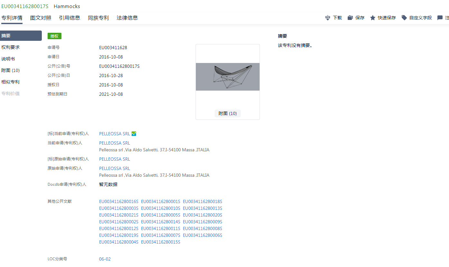The width and height of the screenshot is (449, 267).
Task: Open 附图 (10) in the left sidebar
Action: pyautogui.click(x=10, y=70)
